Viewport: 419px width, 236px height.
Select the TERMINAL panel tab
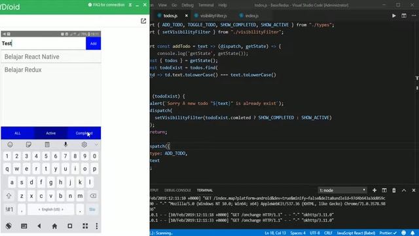pyautogui.click(x=205, y=190)
